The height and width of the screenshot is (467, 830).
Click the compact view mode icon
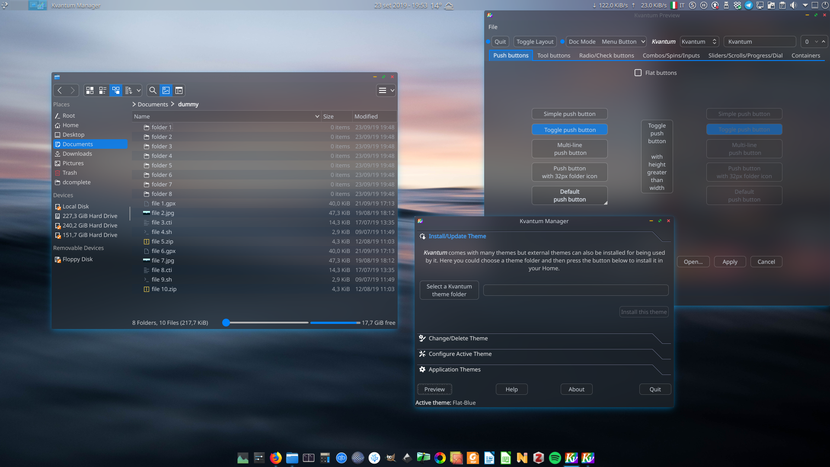click(x=103, y=90)
